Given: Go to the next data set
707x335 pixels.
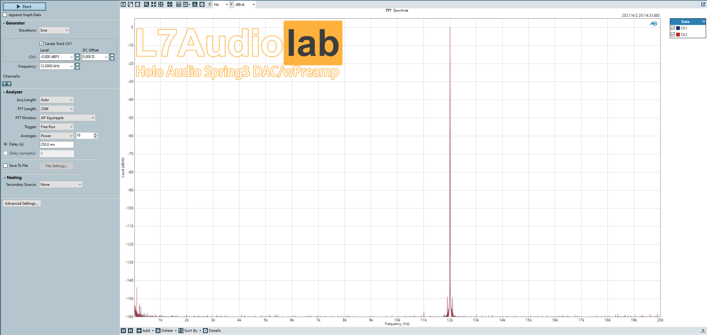Looking at the screenshot, I should click(130, 331).
